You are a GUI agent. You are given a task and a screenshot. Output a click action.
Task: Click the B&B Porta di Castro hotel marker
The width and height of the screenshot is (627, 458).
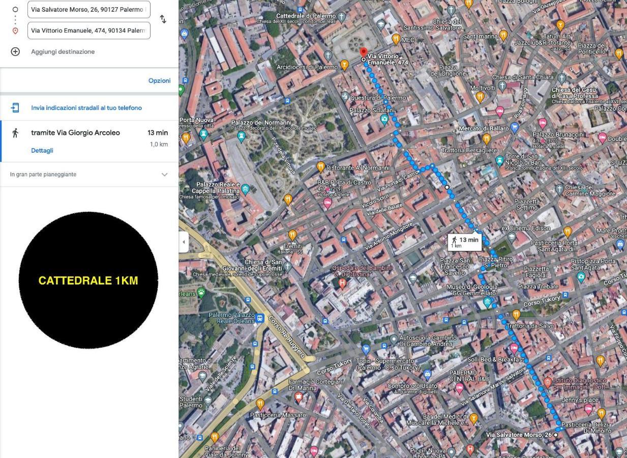(327, 203)
